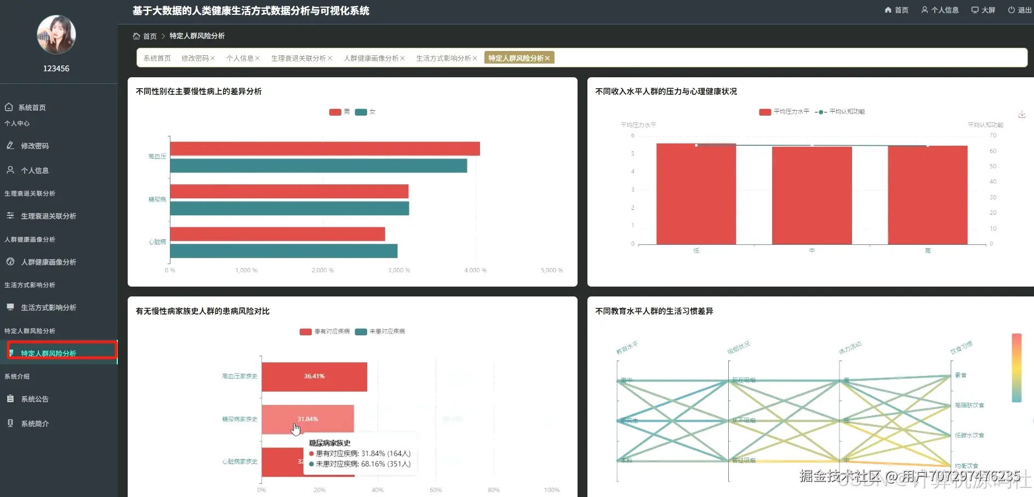
Task: Open 系统公告 in the sidebar
Action: pyautogui.click(x=35, y=399)
